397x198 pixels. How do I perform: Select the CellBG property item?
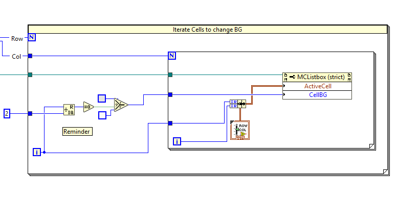click(x=317, y=95)
